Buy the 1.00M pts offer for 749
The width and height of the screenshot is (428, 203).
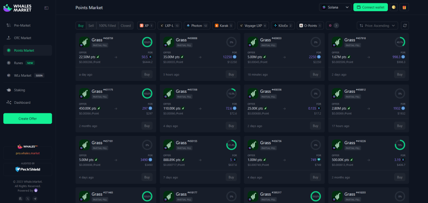pos(316,177)
